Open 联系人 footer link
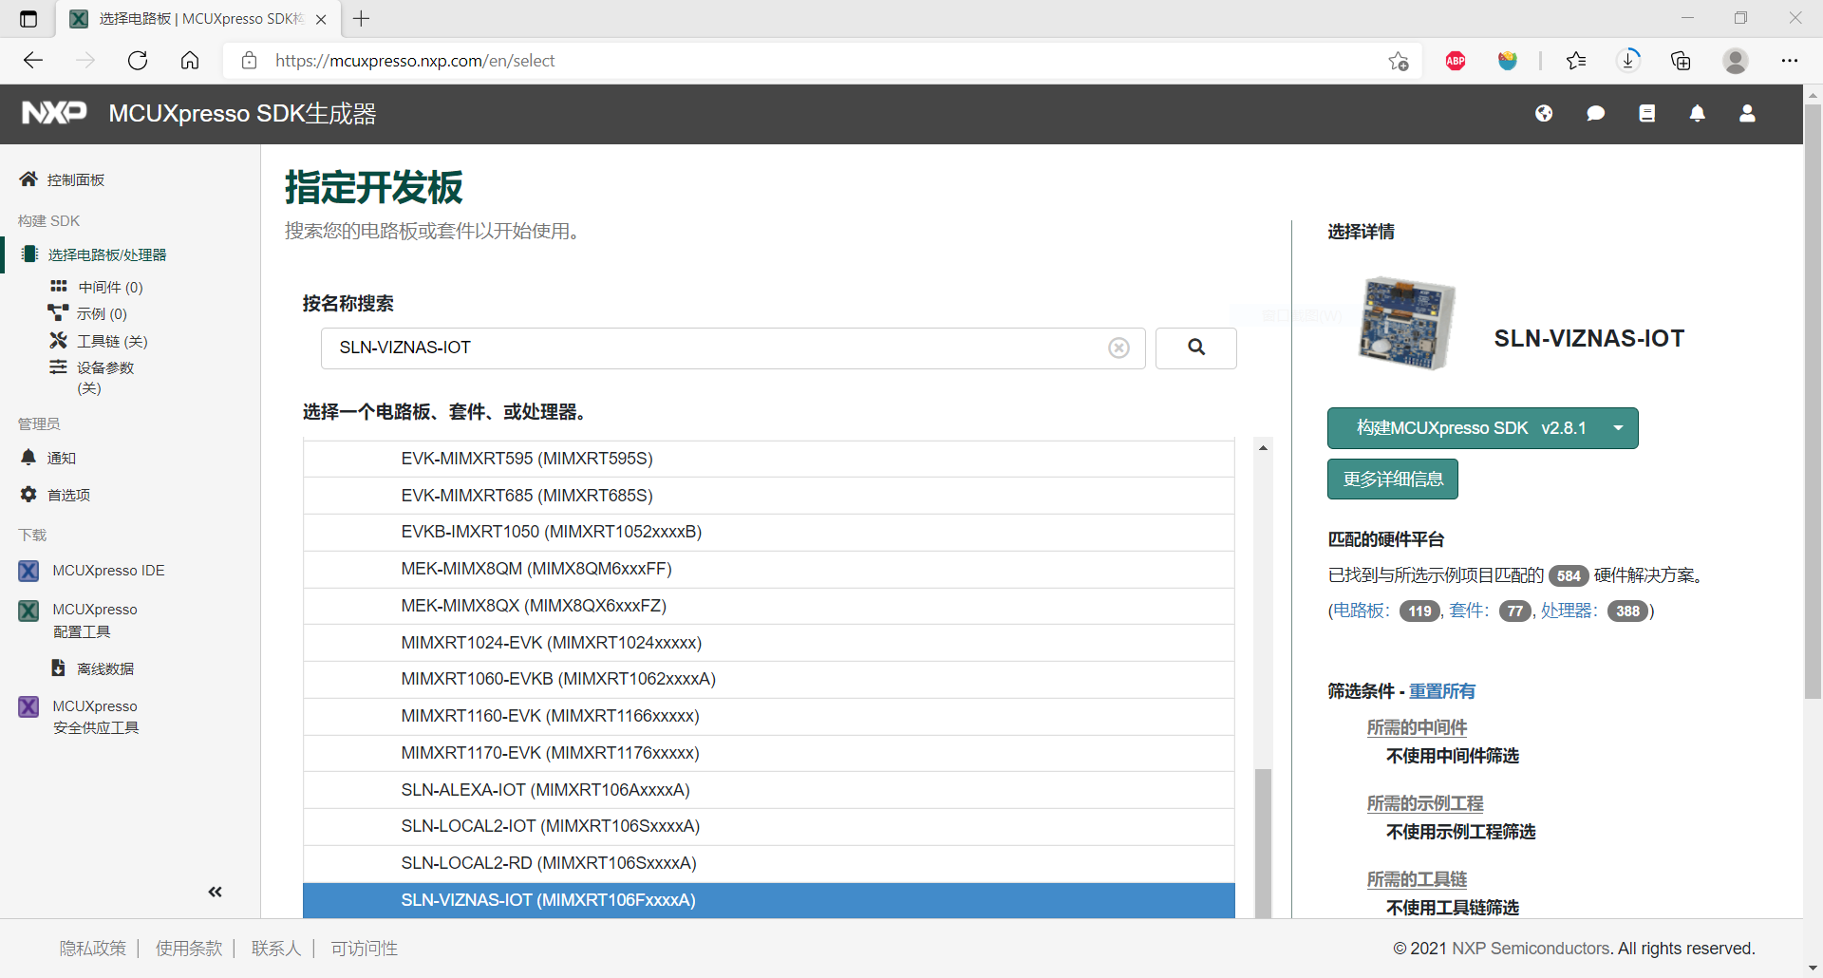1823x978 pixels. (x=275, y=949)
